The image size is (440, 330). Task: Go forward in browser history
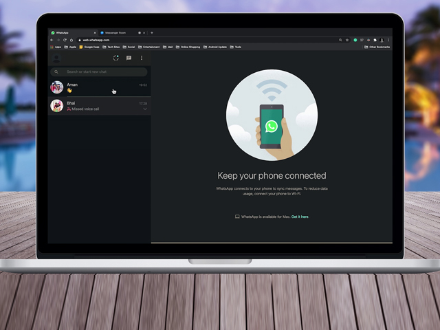[58, 40]
